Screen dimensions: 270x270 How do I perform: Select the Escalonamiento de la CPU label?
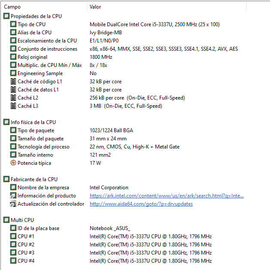click(47, 41)
